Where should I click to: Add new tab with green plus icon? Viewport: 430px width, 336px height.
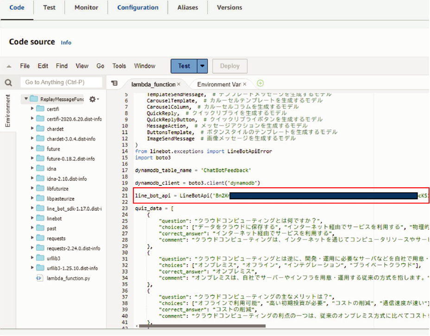260,83
